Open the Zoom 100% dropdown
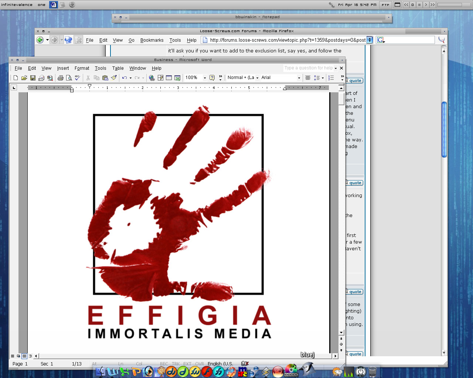The height and width of the screenshot is (378, 473). click(205, 78)
